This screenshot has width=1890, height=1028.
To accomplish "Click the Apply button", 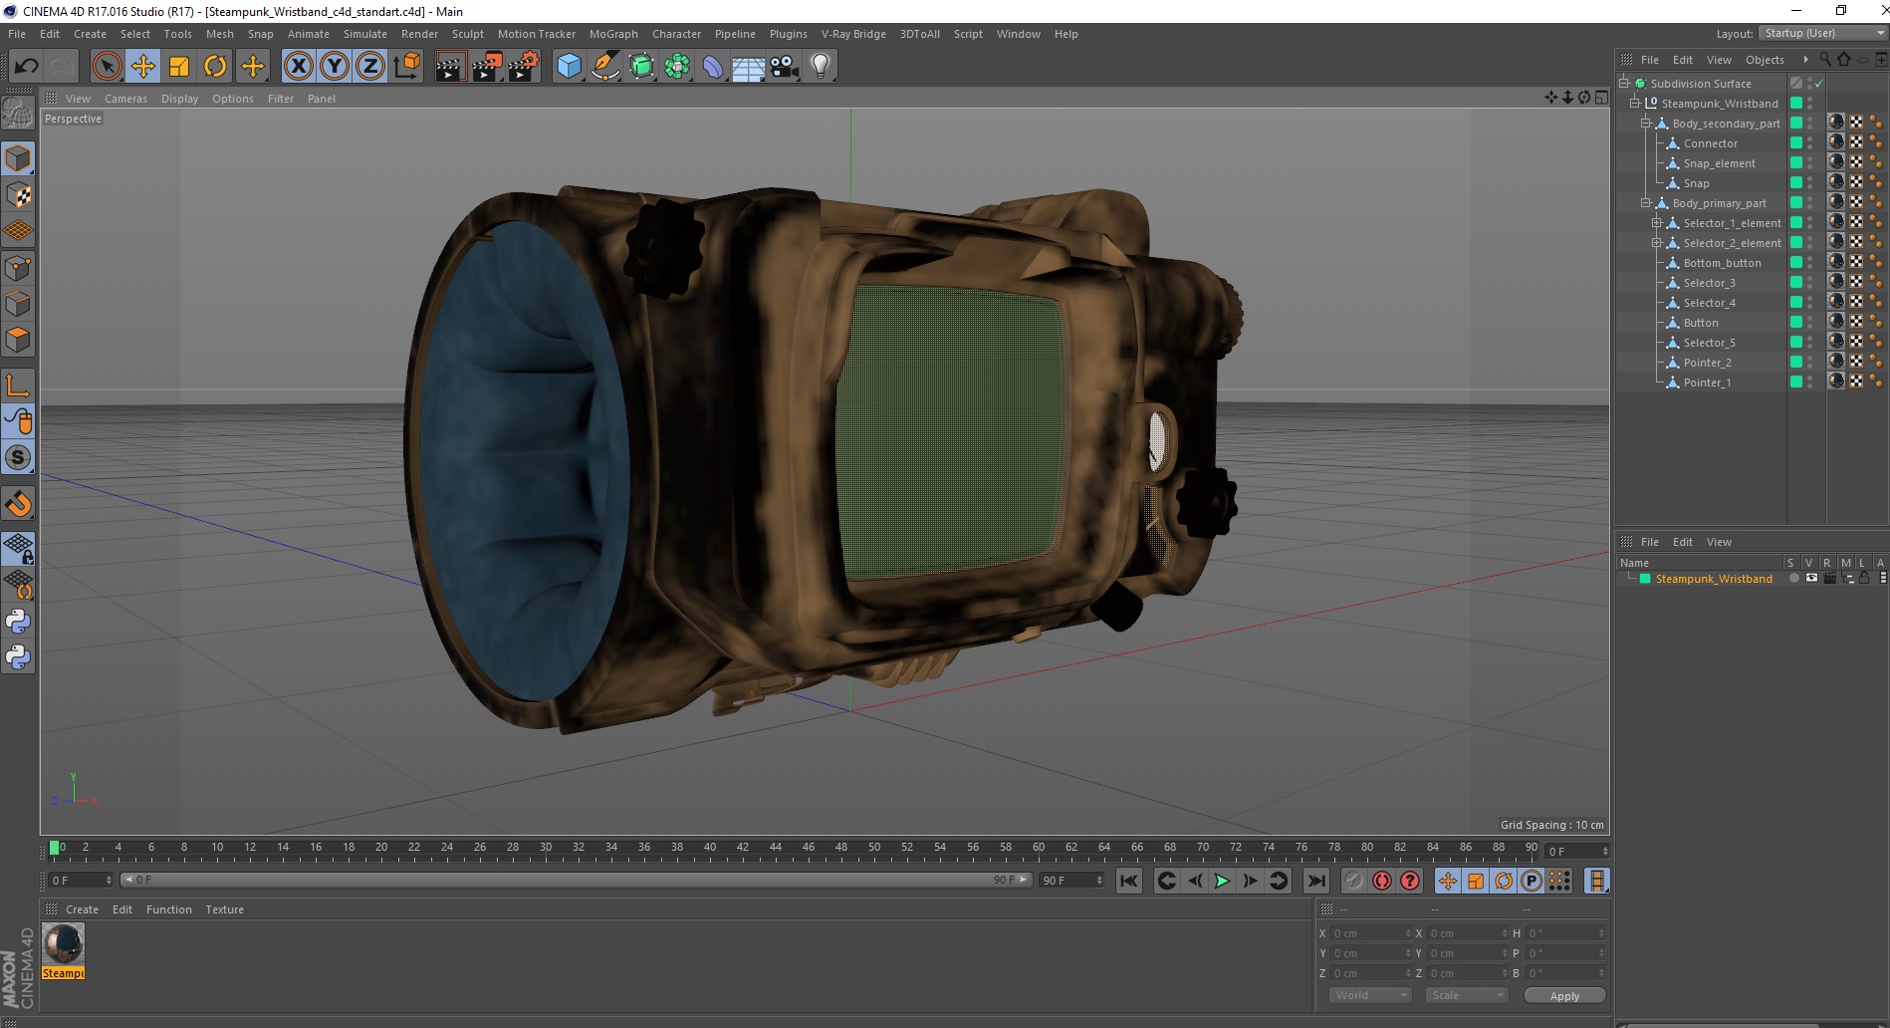I will pyautogui.click(x=1564, y=996).
